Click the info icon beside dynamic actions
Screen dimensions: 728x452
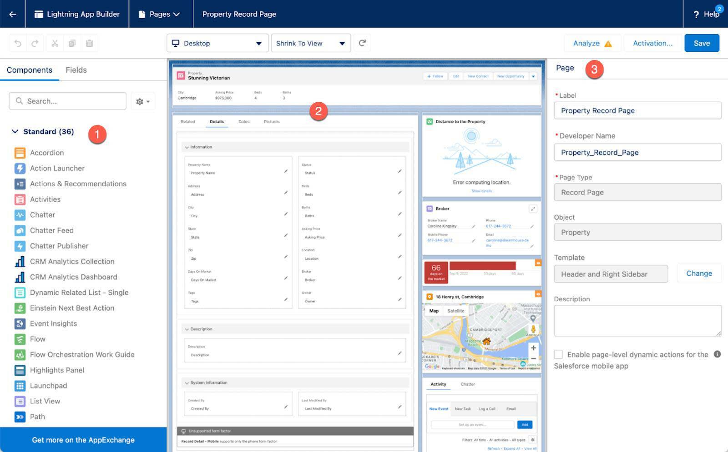point(717,354)
